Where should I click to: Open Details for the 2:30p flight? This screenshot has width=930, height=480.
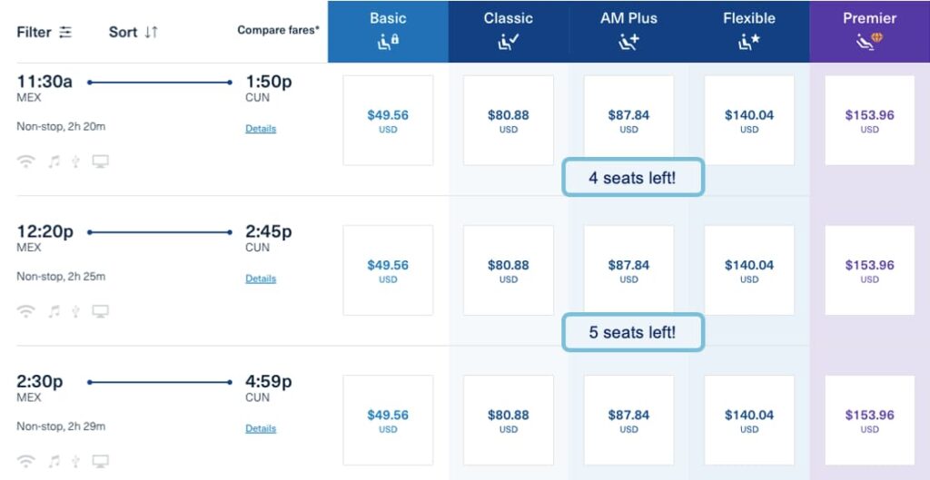pos(261,428)
